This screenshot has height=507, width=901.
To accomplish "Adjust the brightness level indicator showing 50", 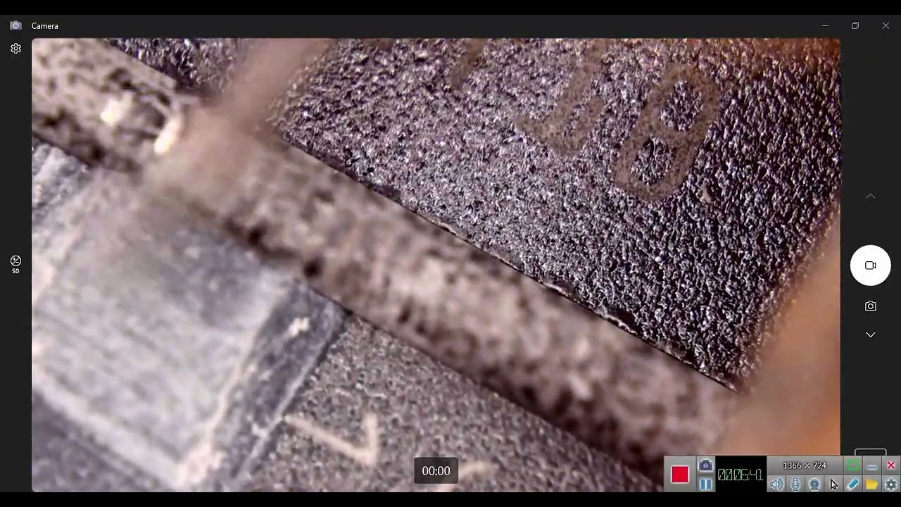I will pos(15,264).
